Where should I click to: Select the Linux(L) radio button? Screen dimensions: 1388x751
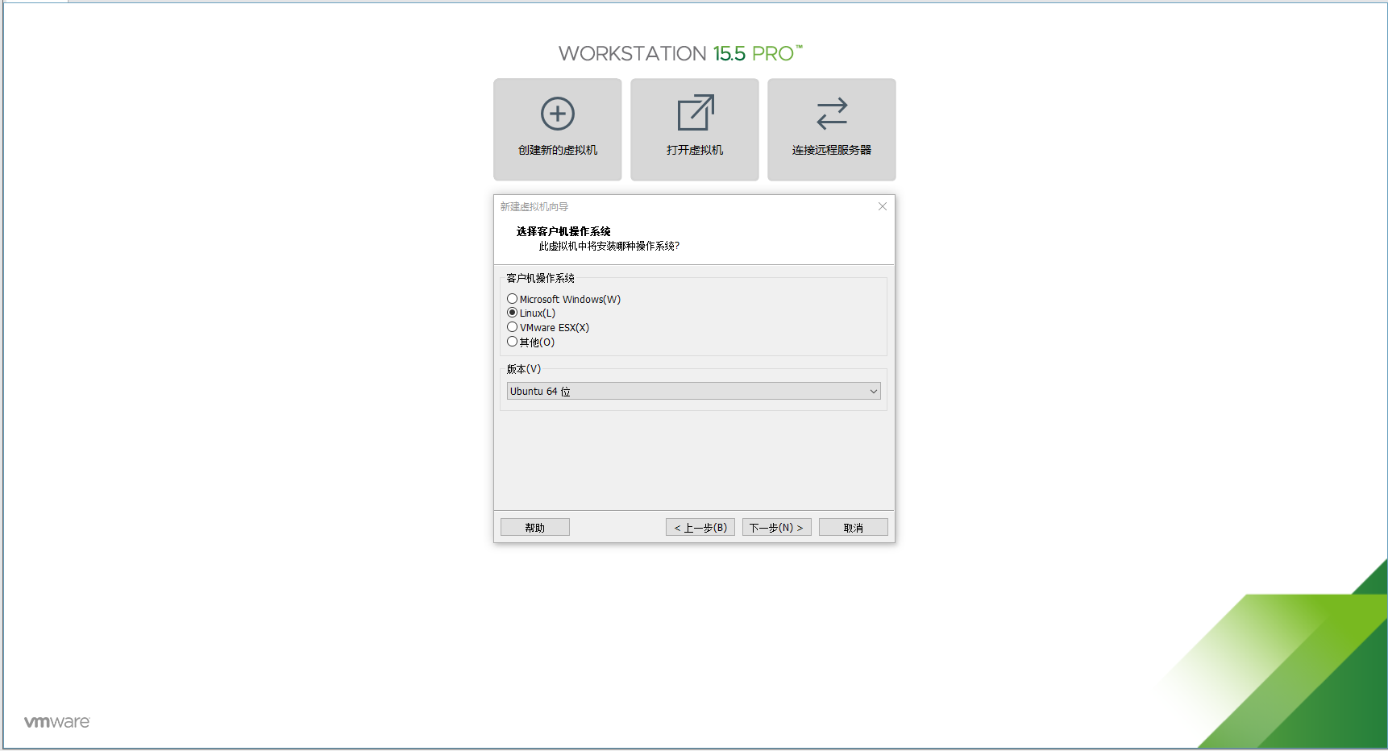coord(512,313)
